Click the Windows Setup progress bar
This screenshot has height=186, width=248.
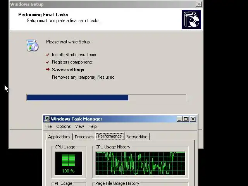tap(106, 98)
